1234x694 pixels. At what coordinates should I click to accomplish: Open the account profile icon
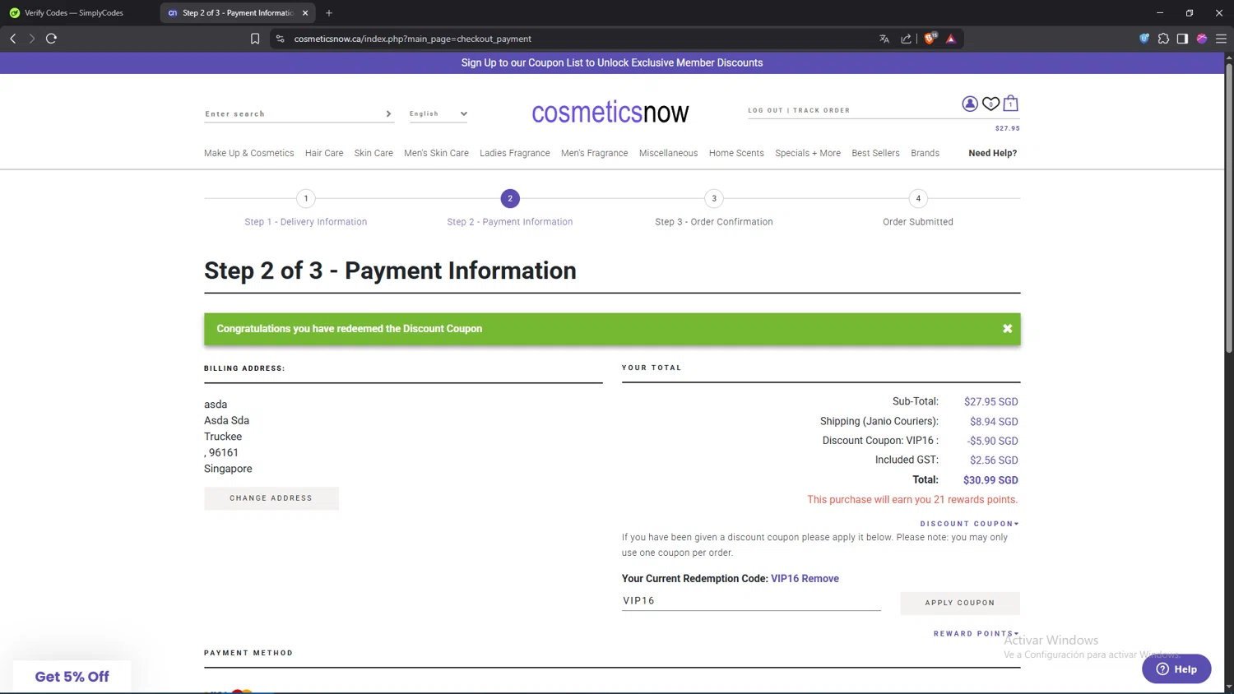point(970,104)
